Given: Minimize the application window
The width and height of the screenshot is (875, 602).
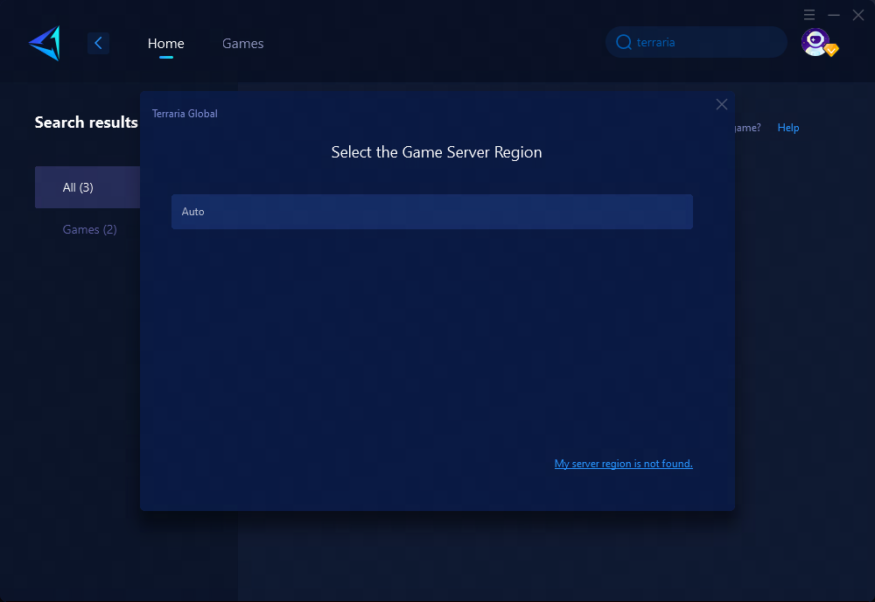Looking at the screenshot, I should point(834,15).
